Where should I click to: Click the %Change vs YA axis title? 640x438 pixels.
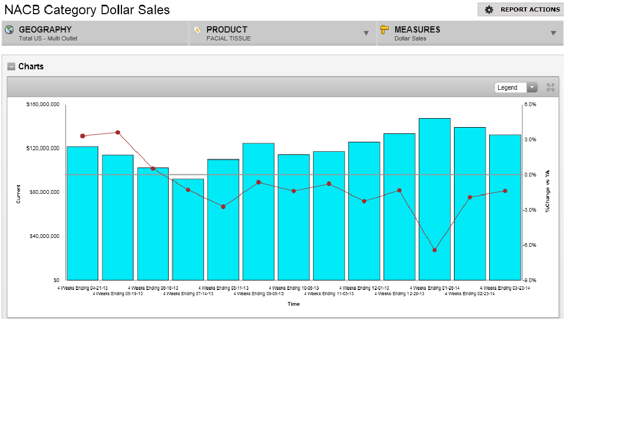click(x=547, y=191)
